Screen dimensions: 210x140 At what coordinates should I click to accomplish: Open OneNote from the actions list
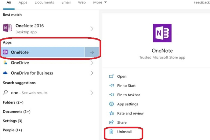pyautogui.click(x=122, y=76)
